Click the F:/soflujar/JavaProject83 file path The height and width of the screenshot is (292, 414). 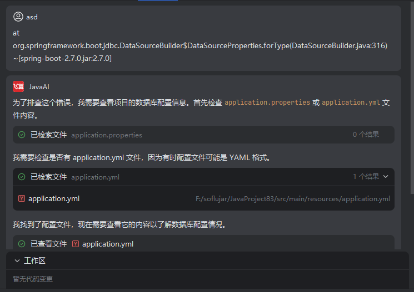coord(292,199)
